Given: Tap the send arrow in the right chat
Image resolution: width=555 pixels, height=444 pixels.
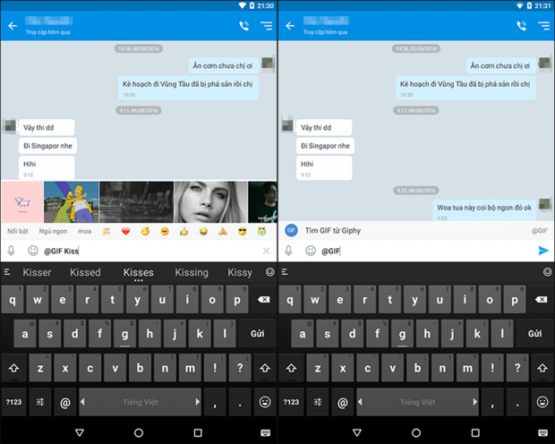Looking at the screenshot, I should click(542, 251).
